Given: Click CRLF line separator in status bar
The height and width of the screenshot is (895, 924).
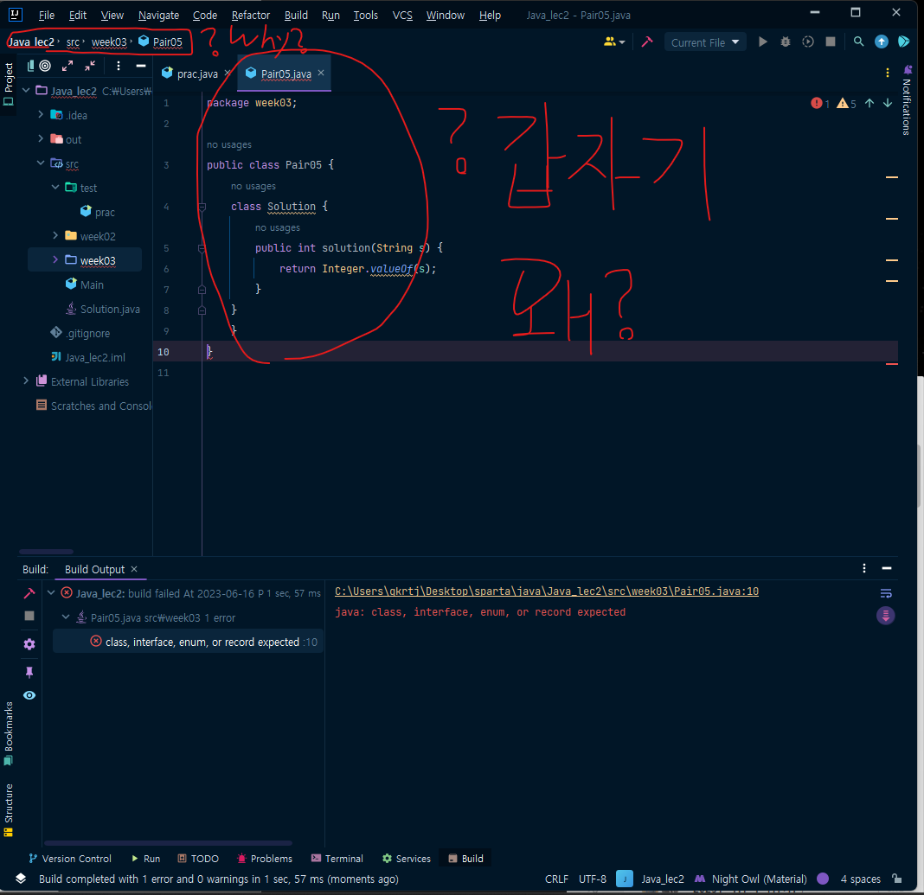Looking at the screenshot, I should click(556, 879).
